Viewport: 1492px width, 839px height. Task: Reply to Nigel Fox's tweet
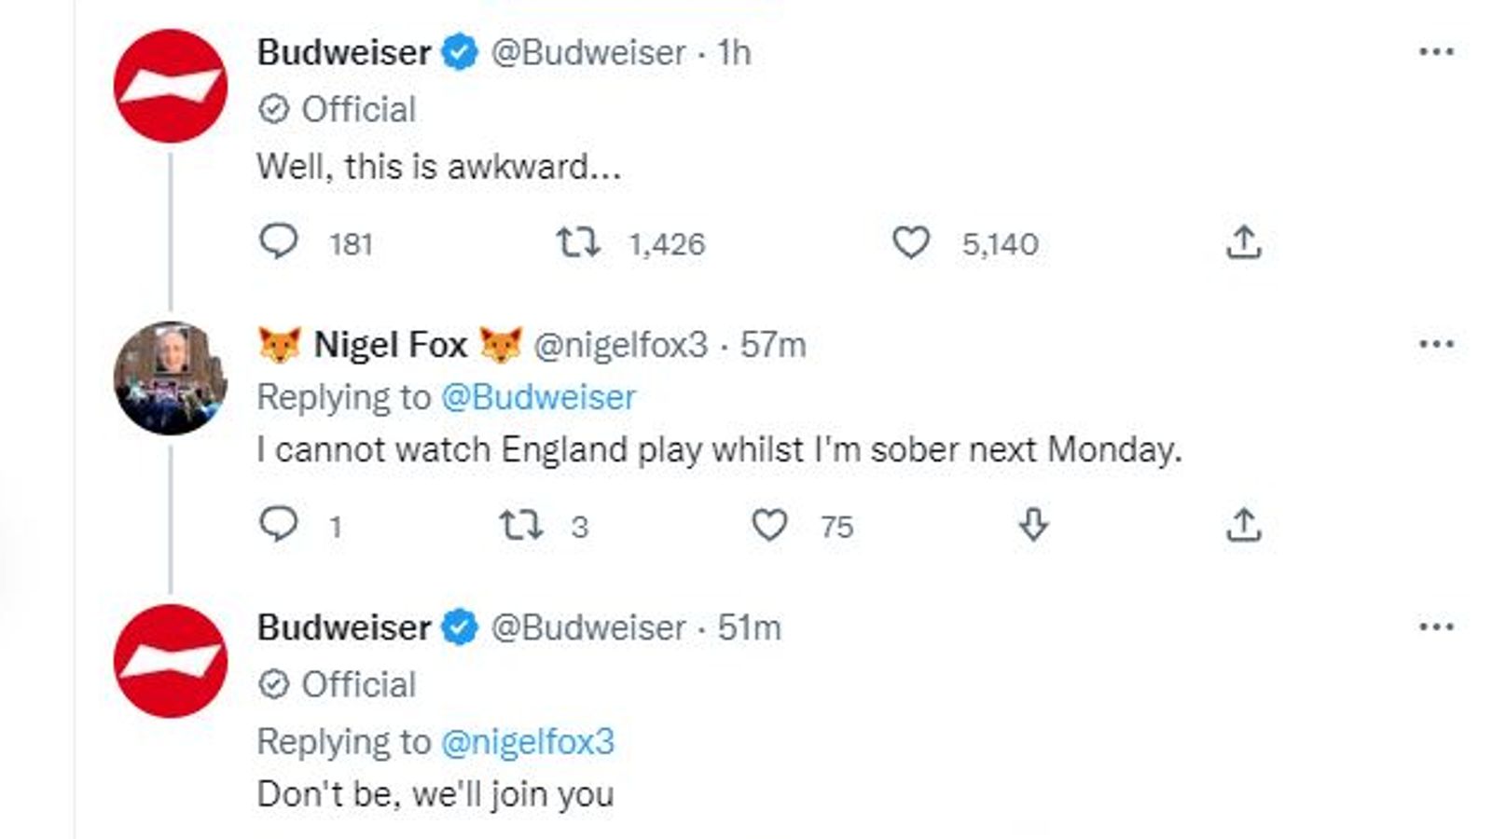(x=278, y=524)
